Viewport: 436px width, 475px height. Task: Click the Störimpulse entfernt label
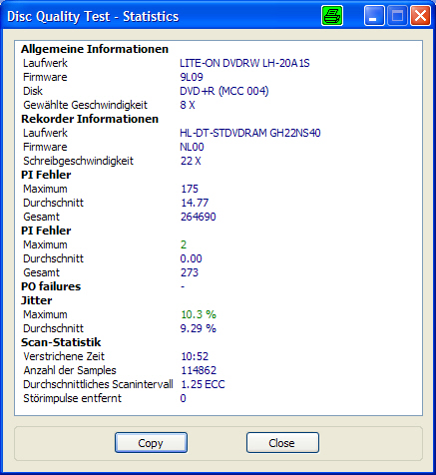(72, 398)
